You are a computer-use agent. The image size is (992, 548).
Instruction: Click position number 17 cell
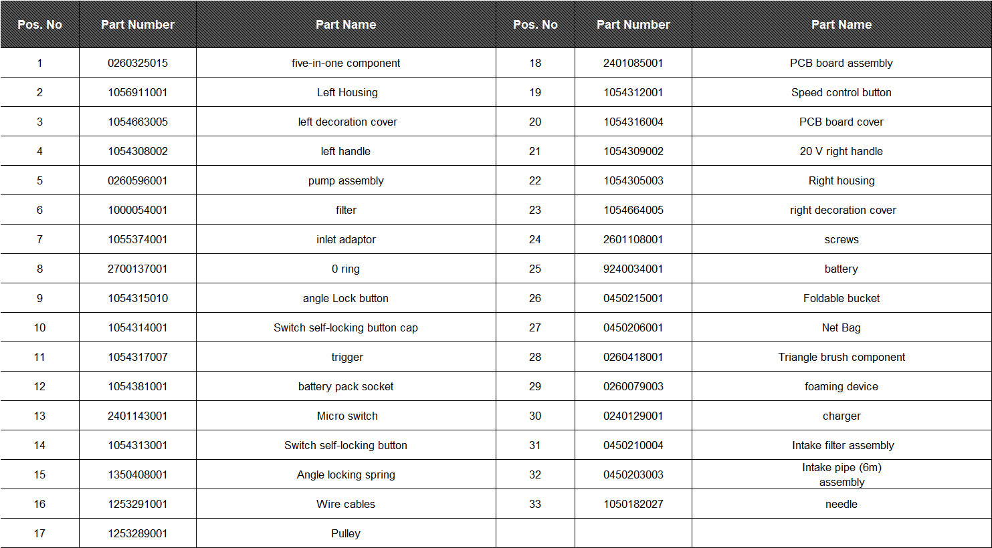(39, 533)
